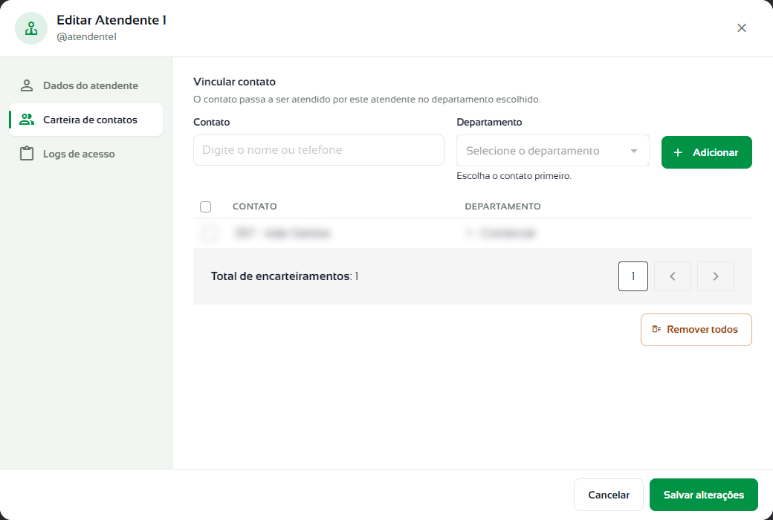Go to page 1 in pagination
The width and height of the screenshot is (773, 520).
point(633,276)
